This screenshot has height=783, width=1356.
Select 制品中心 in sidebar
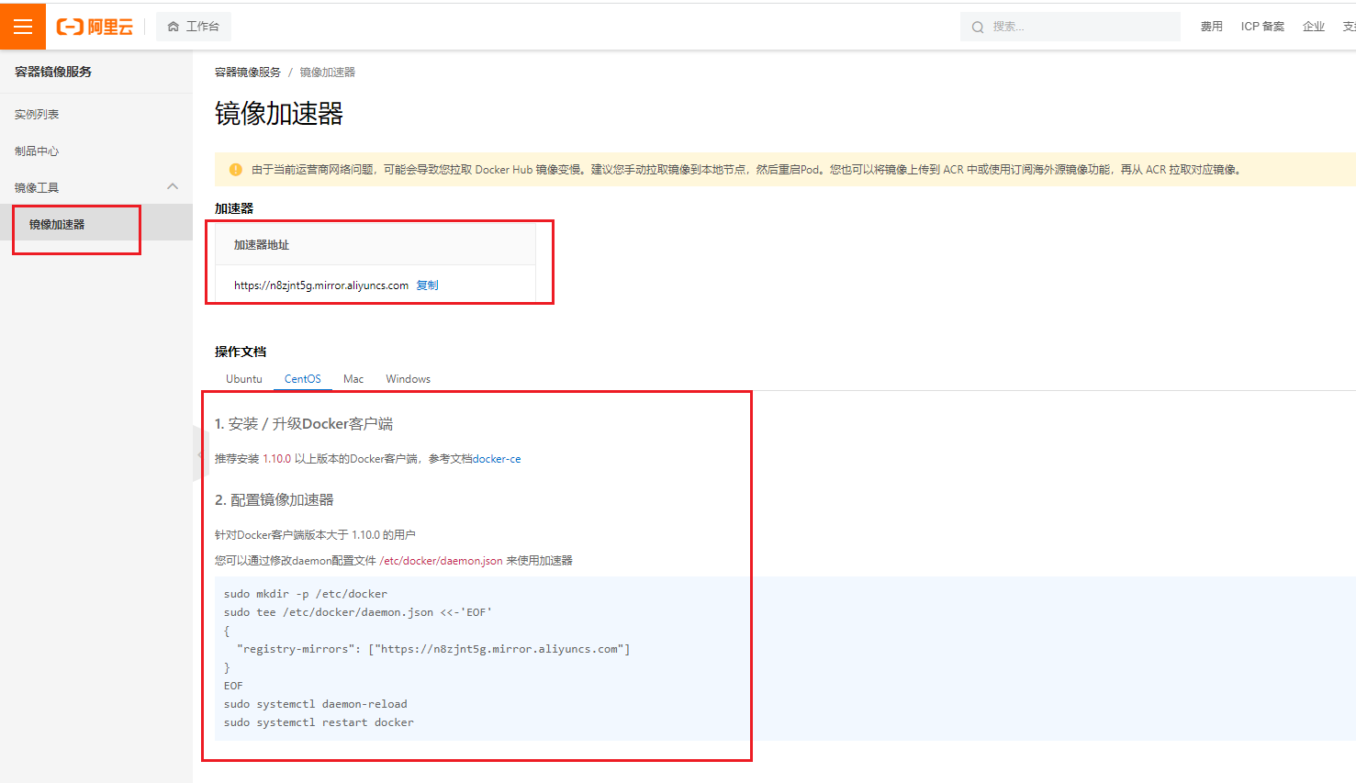click(x=37, y=151)
